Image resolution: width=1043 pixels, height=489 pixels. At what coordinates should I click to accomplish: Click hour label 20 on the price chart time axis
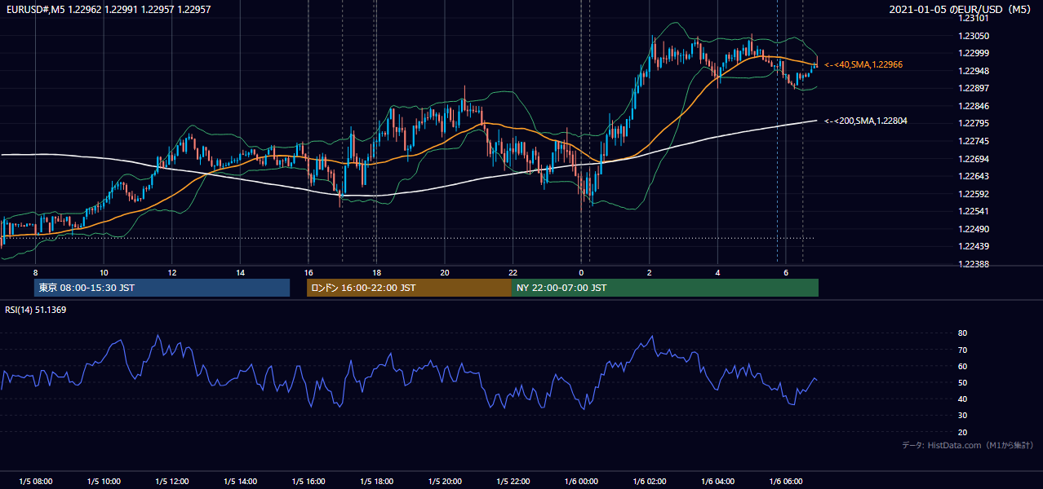coord(444,272)
